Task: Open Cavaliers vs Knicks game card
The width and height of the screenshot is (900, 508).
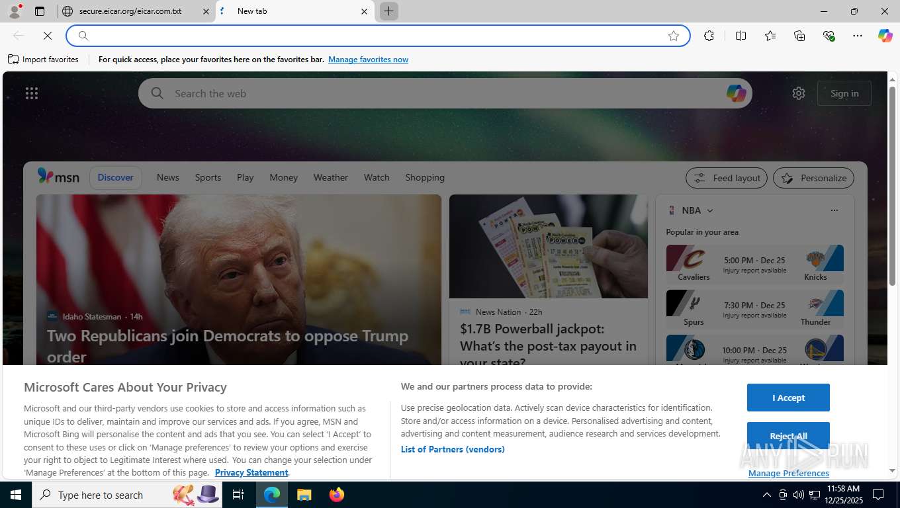Action: (x=754, y=265)
